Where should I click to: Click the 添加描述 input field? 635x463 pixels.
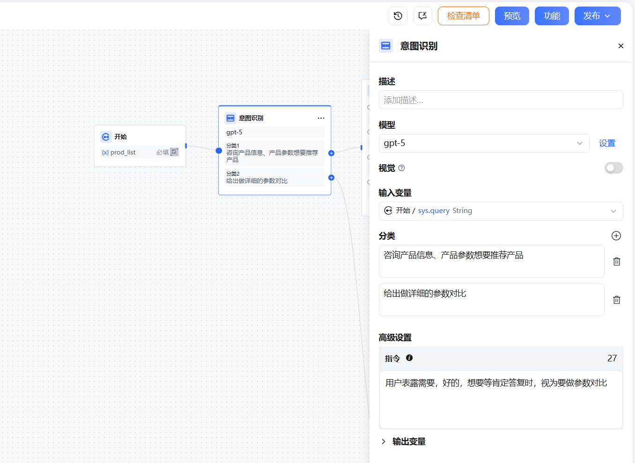coord(501,100)
